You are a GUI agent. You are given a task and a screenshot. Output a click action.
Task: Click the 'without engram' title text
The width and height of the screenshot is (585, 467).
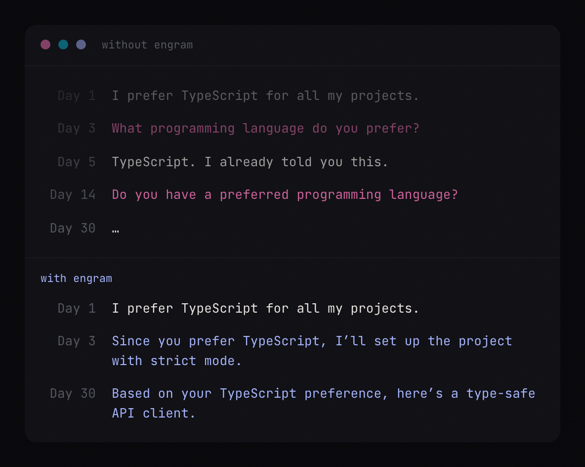[147, 45]
